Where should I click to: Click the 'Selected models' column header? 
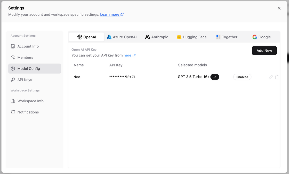click(192, 65)
